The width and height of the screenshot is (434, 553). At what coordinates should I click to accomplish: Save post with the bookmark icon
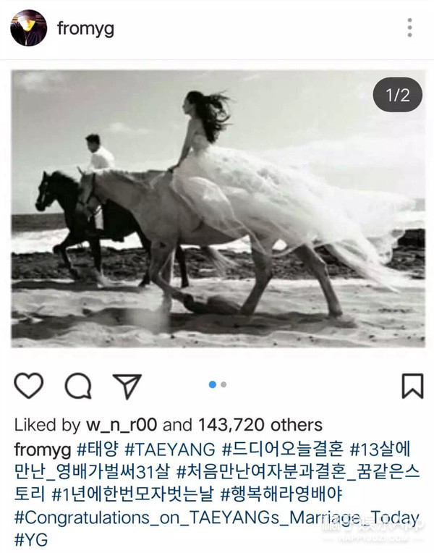pyautogui.click(x=412, y=386)
